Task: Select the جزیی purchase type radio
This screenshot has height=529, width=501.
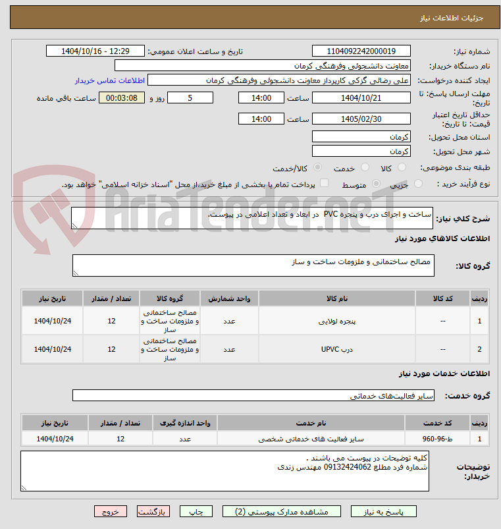Action: pos(418,184)
